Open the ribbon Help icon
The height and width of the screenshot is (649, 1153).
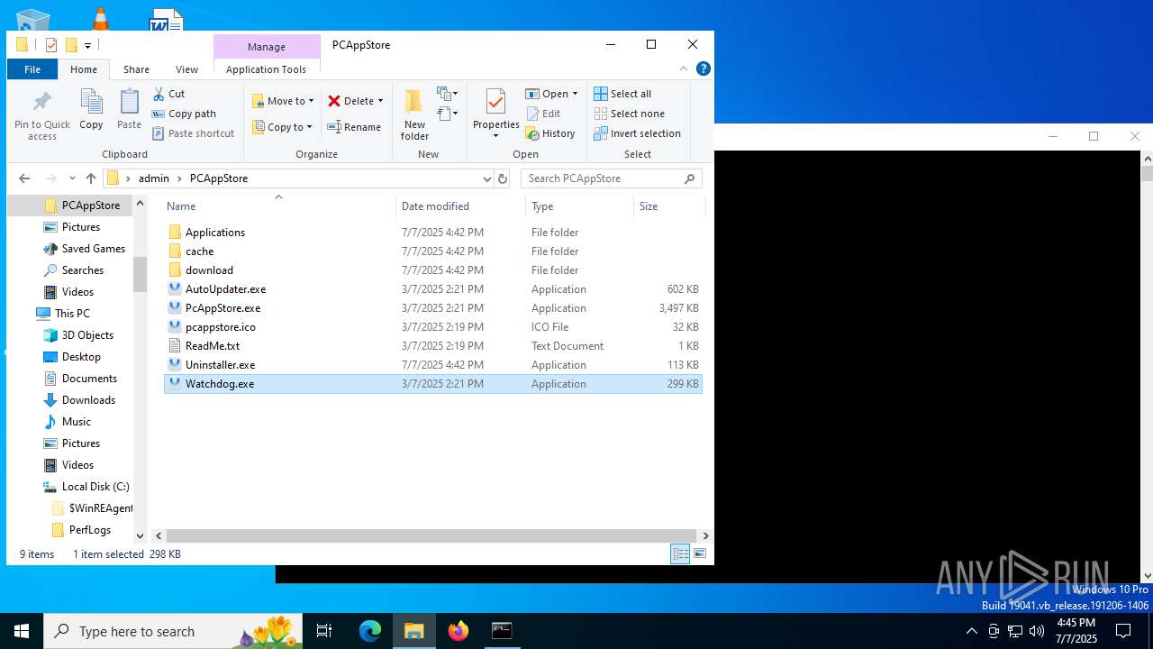(x=704, y=69)
